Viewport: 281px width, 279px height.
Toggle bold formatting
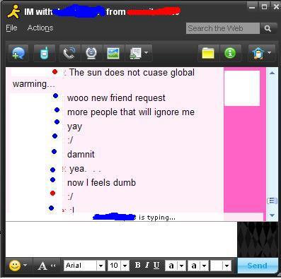pyautogui.click(x=137, y=265)
